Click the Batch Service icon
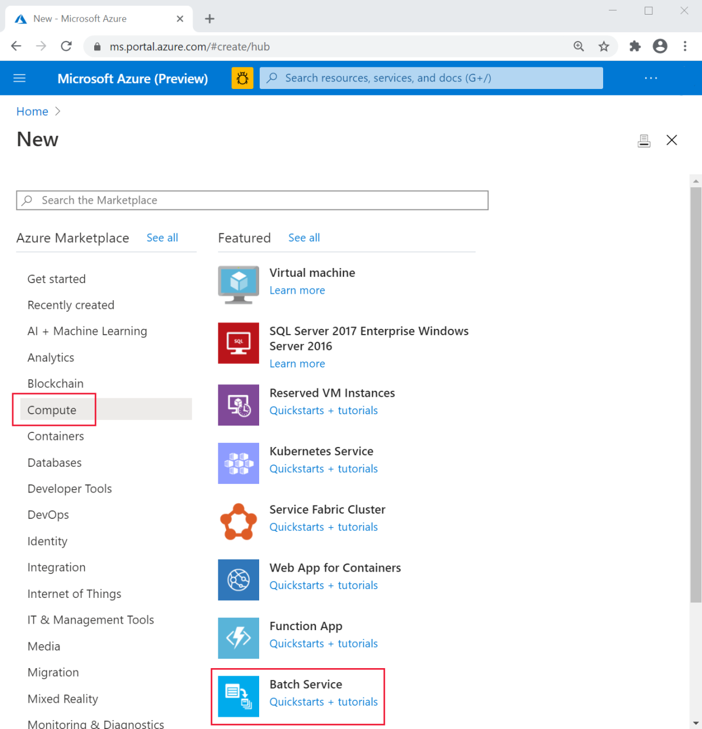The height and width of the screenshot is (729, 702). coord(238,696)
